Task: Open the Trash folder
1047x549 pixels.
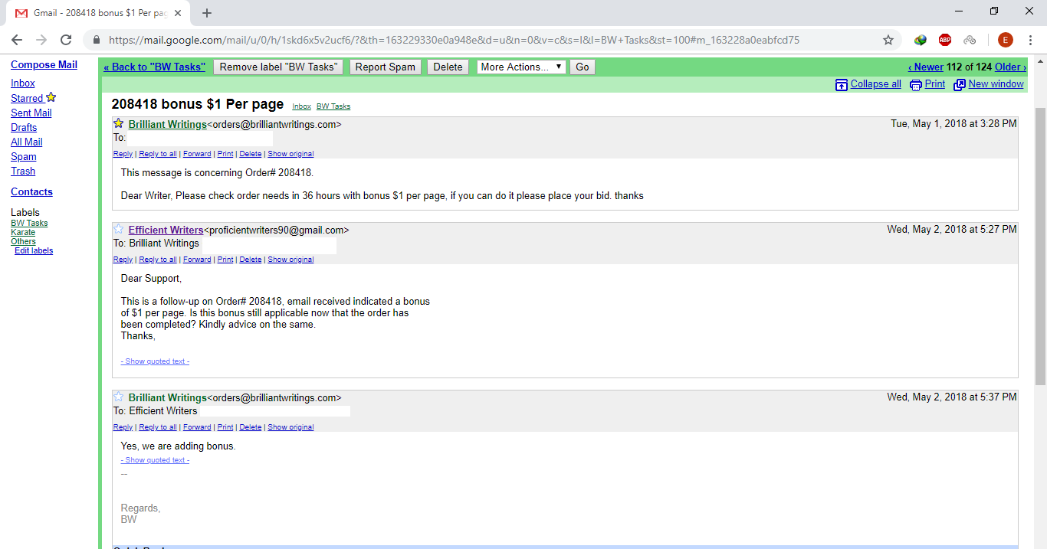Action: coord(23,171)
